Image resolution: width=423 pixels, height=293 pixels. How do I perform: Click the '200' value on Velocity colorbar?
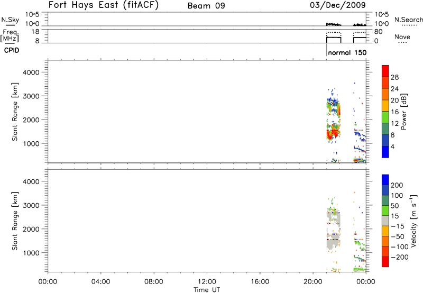(x=397, y=185)
